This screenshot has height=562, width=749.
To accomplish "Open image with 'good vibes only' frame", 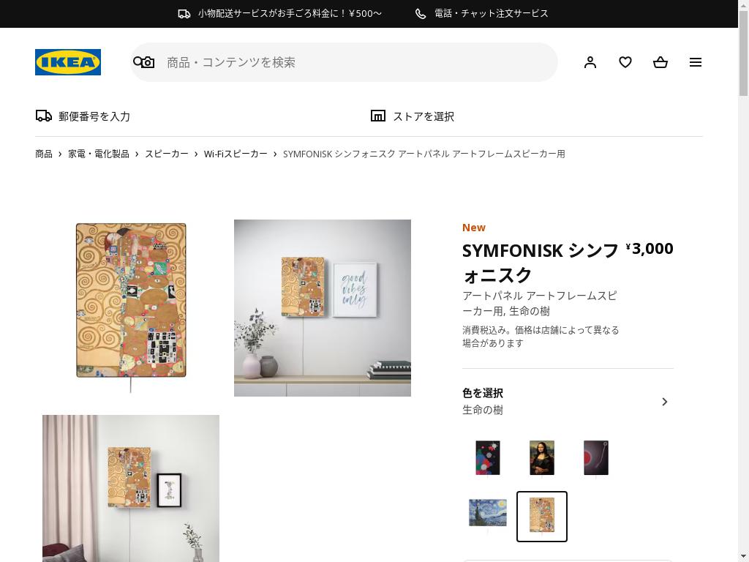I will coord(323,308).
